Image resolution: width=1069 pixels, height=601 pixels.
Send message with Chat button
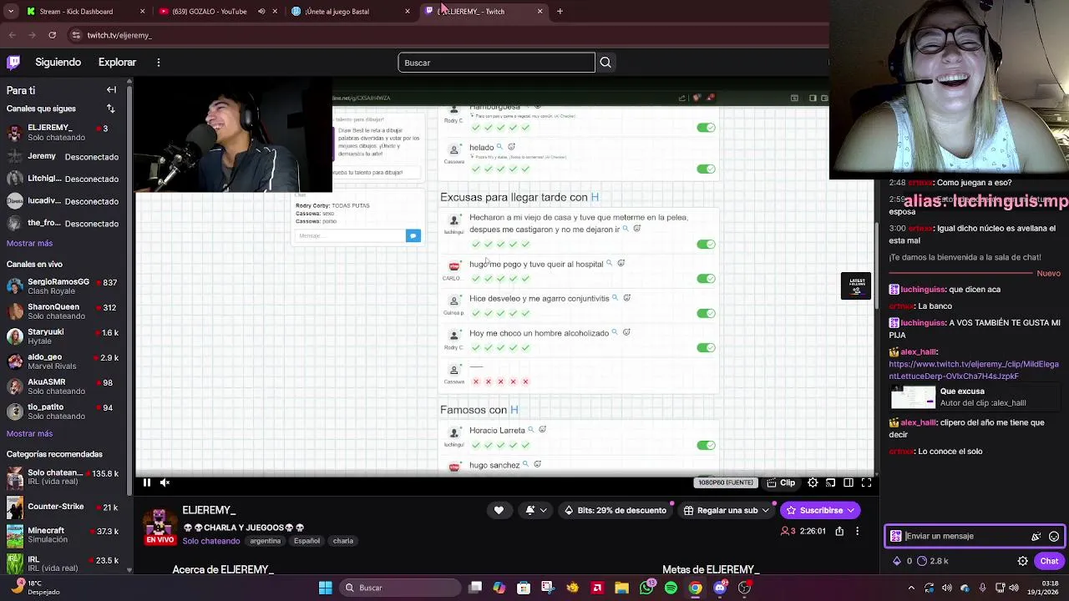pos(1049,561)
